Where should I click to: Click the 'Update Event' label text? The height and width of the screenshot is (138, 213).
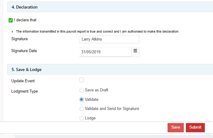tap(23, 81)
